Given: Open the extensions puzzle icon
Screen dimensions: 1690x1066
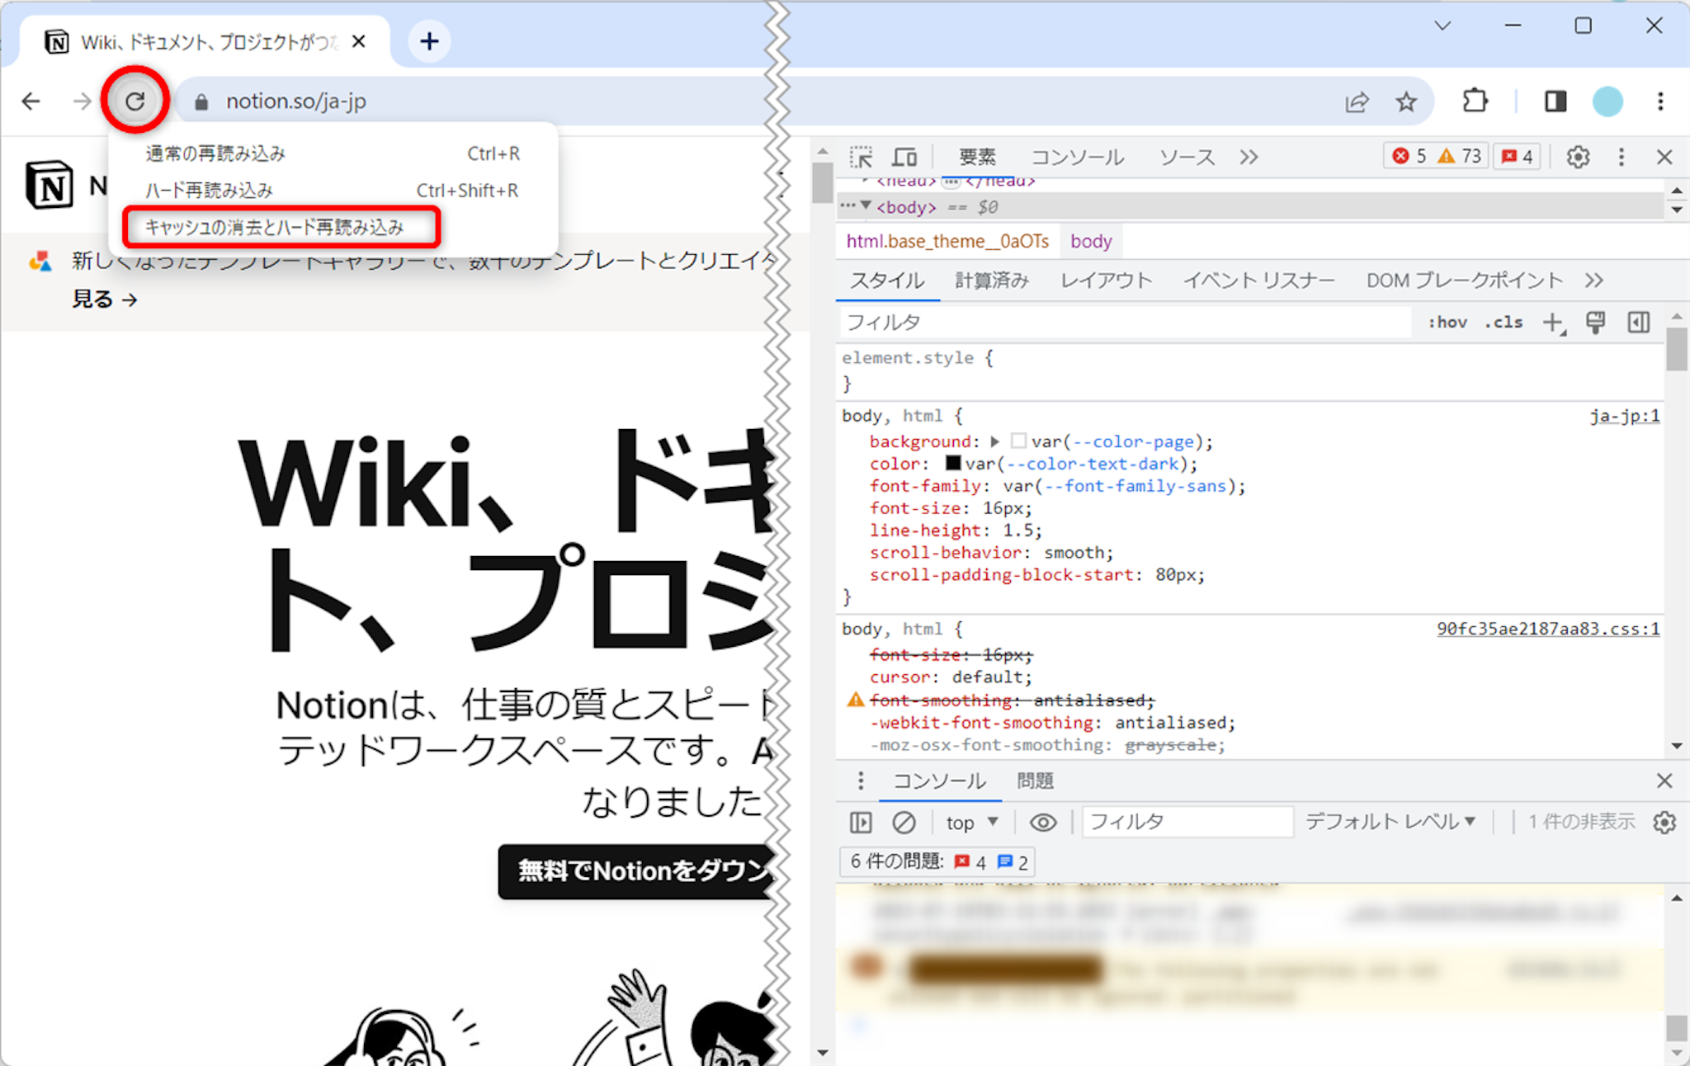Looking at the screenshot, I should point(1475,101).
